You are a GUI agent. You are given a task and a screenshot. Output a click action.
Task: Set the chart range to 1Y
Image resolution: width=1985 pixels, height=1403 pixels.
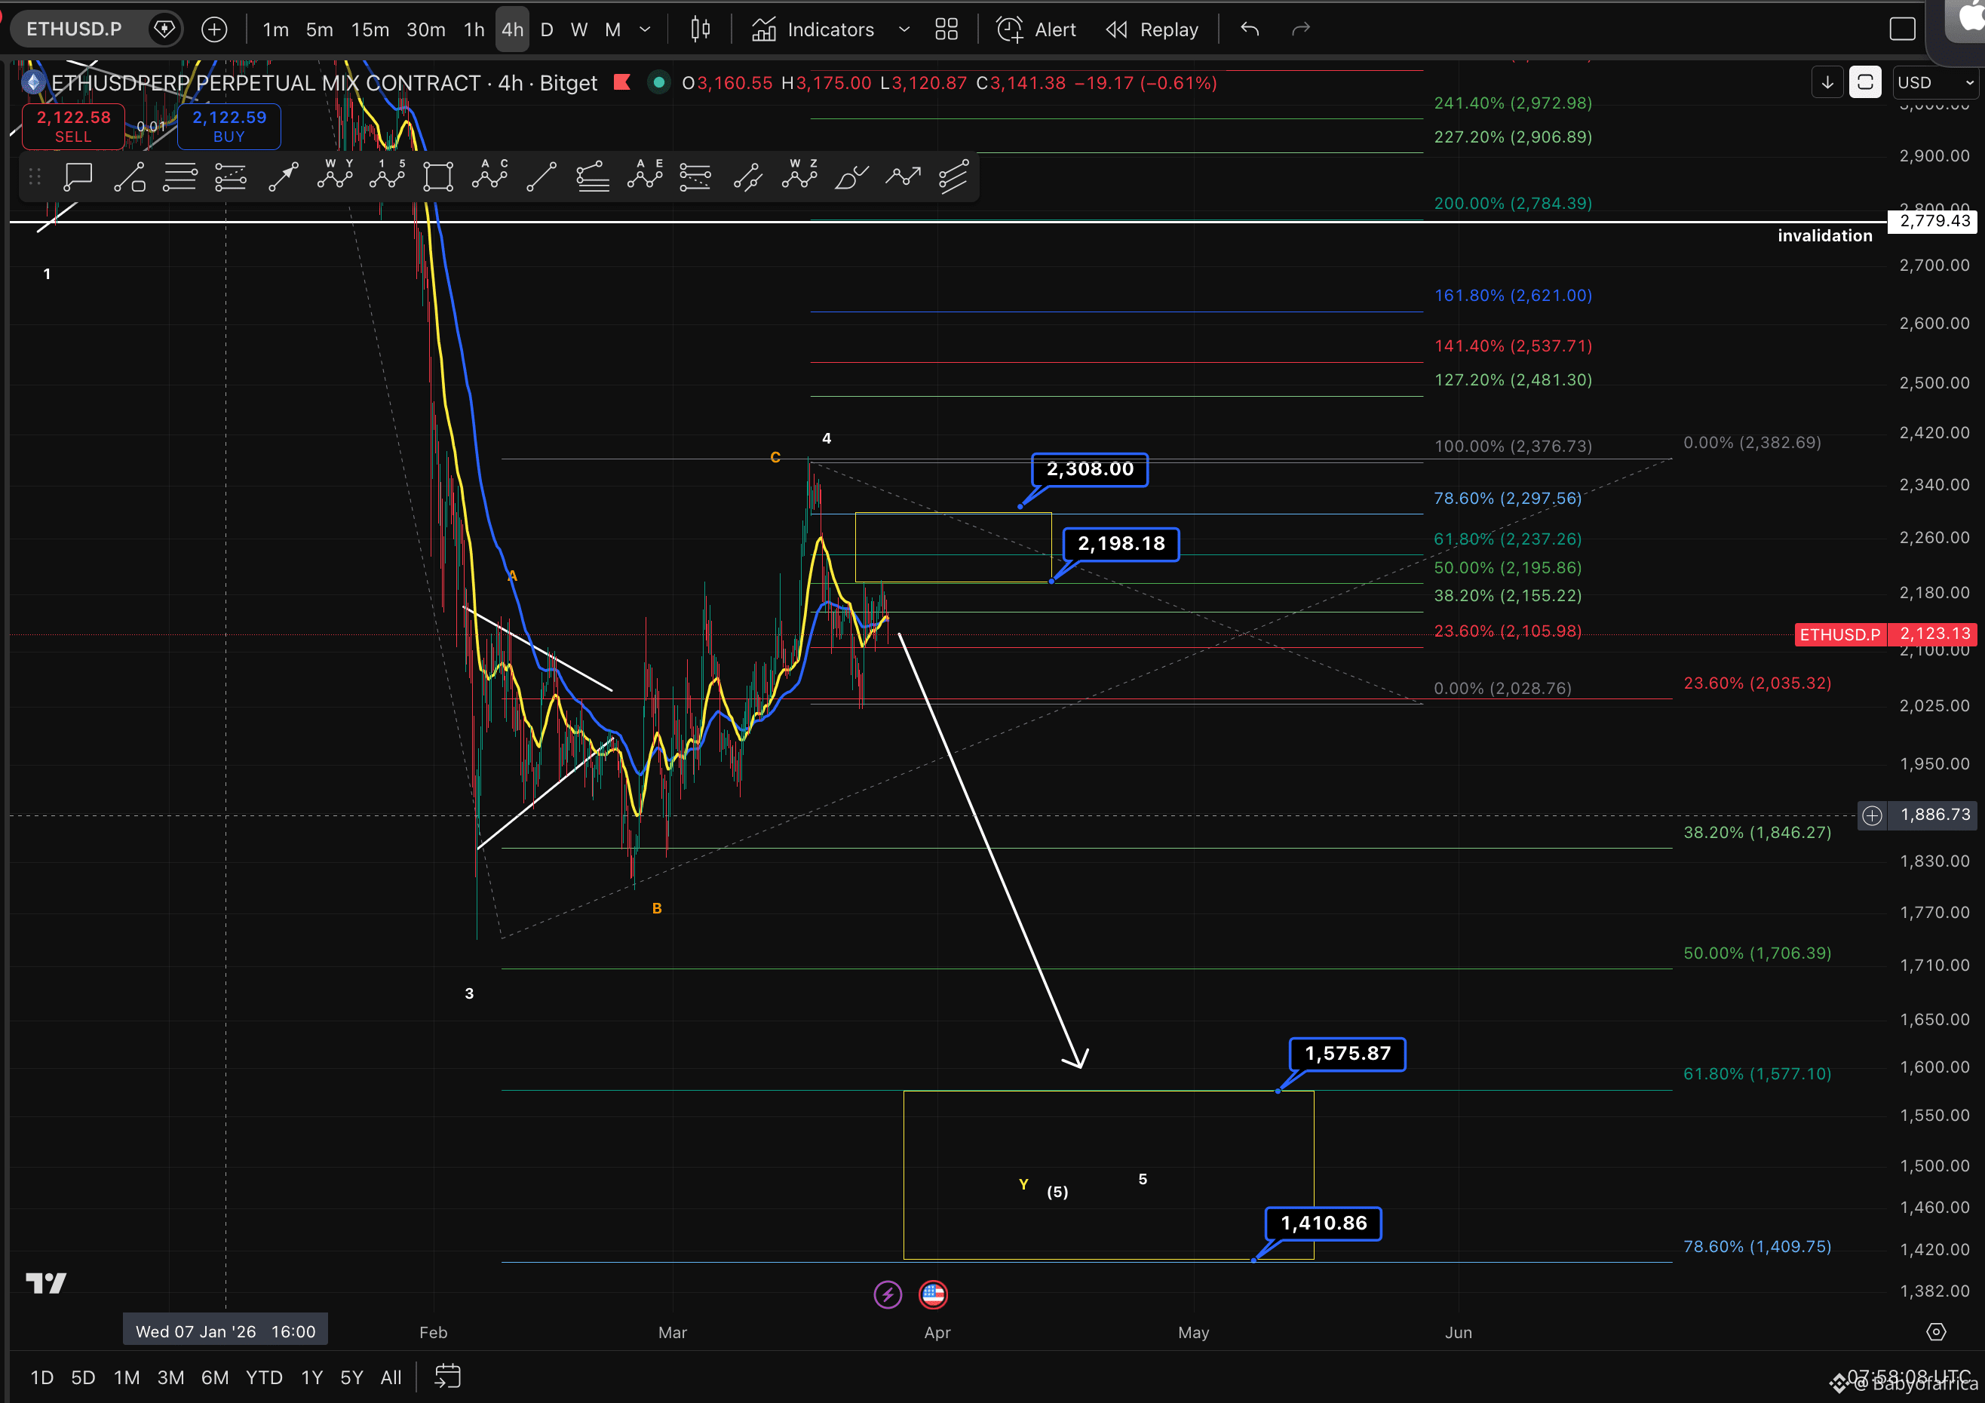[311, 1377]
